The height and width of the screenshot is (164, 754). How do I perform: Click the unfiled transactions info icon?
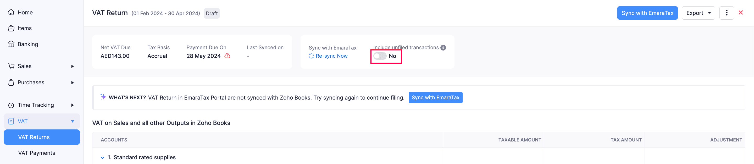(x=443, y=48)
